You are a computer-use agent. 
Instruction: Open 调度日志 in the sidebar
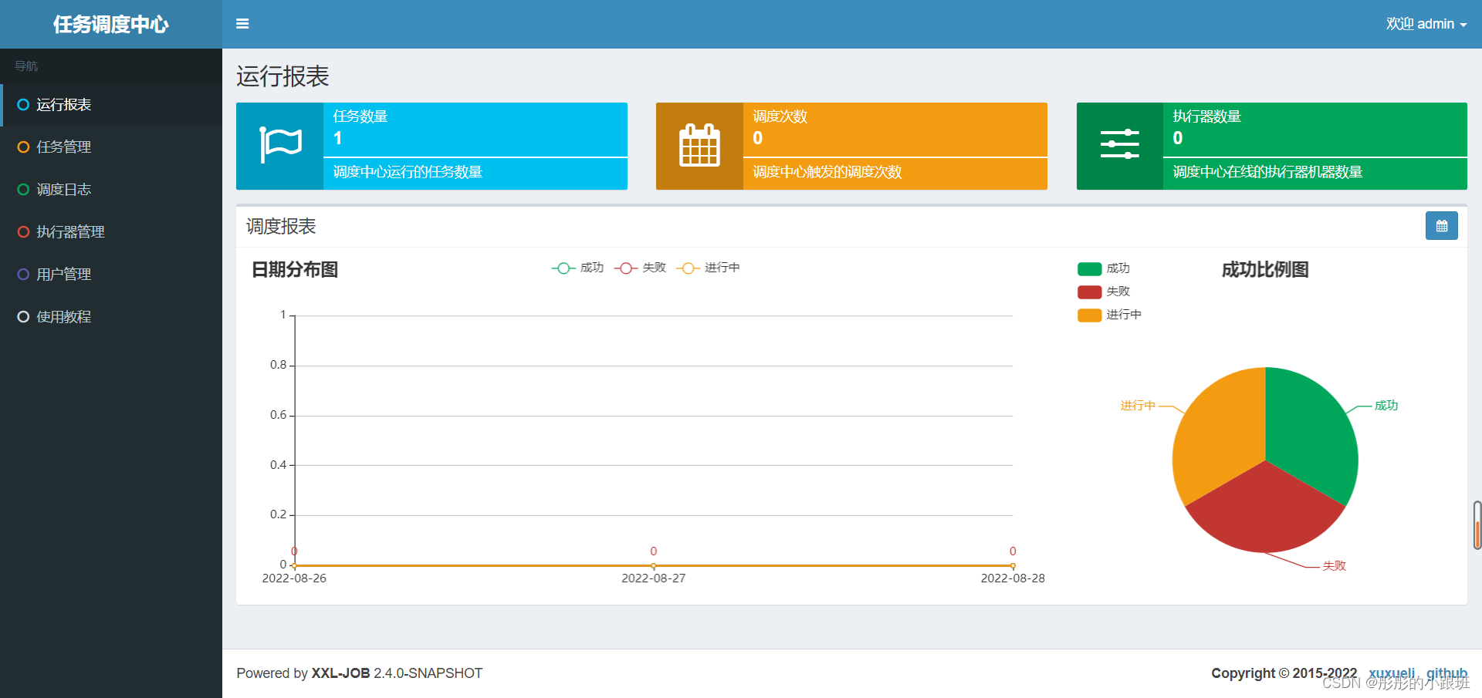click(111, 190)
